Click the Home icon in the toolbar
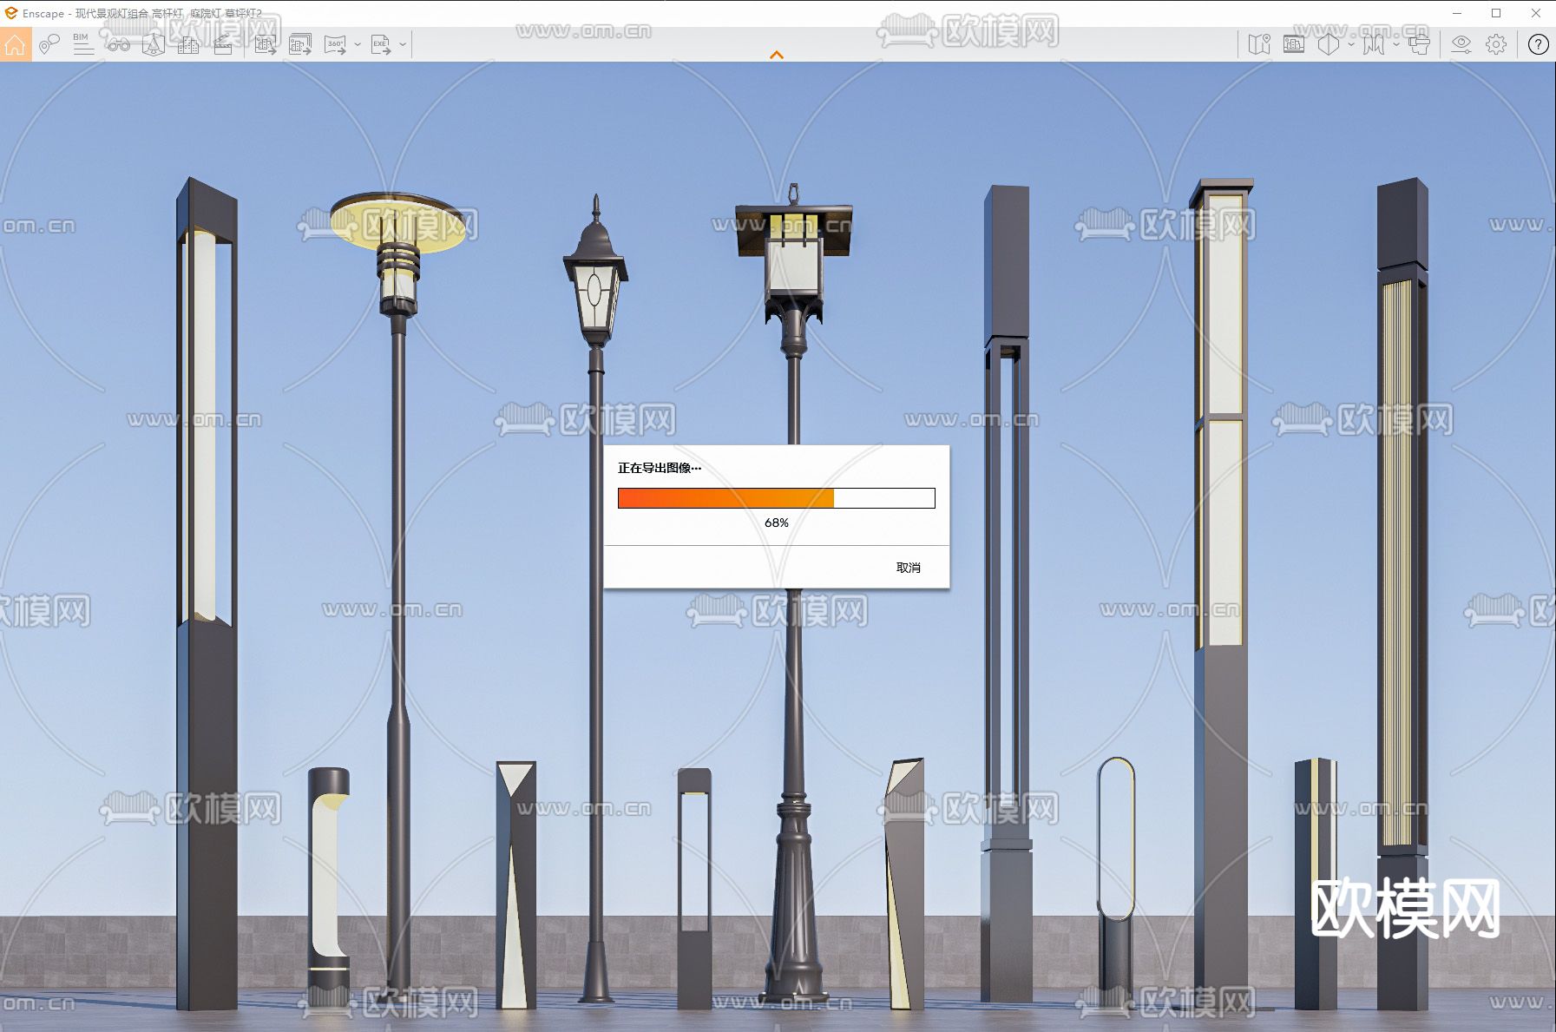 tap(16, 44)
